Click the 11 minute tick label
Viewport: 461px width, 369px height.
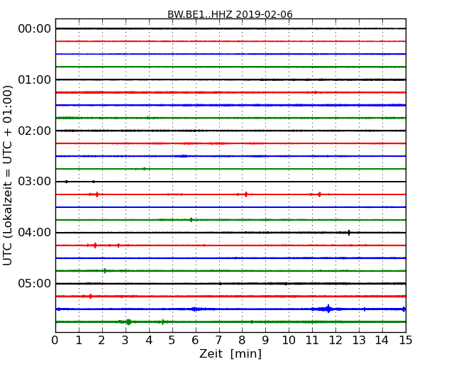point(312,341)
